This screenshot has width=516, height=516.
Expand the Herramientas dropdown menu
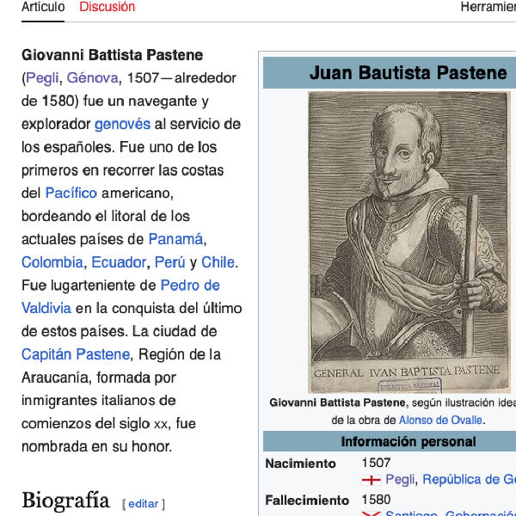(x=487, y=7)
